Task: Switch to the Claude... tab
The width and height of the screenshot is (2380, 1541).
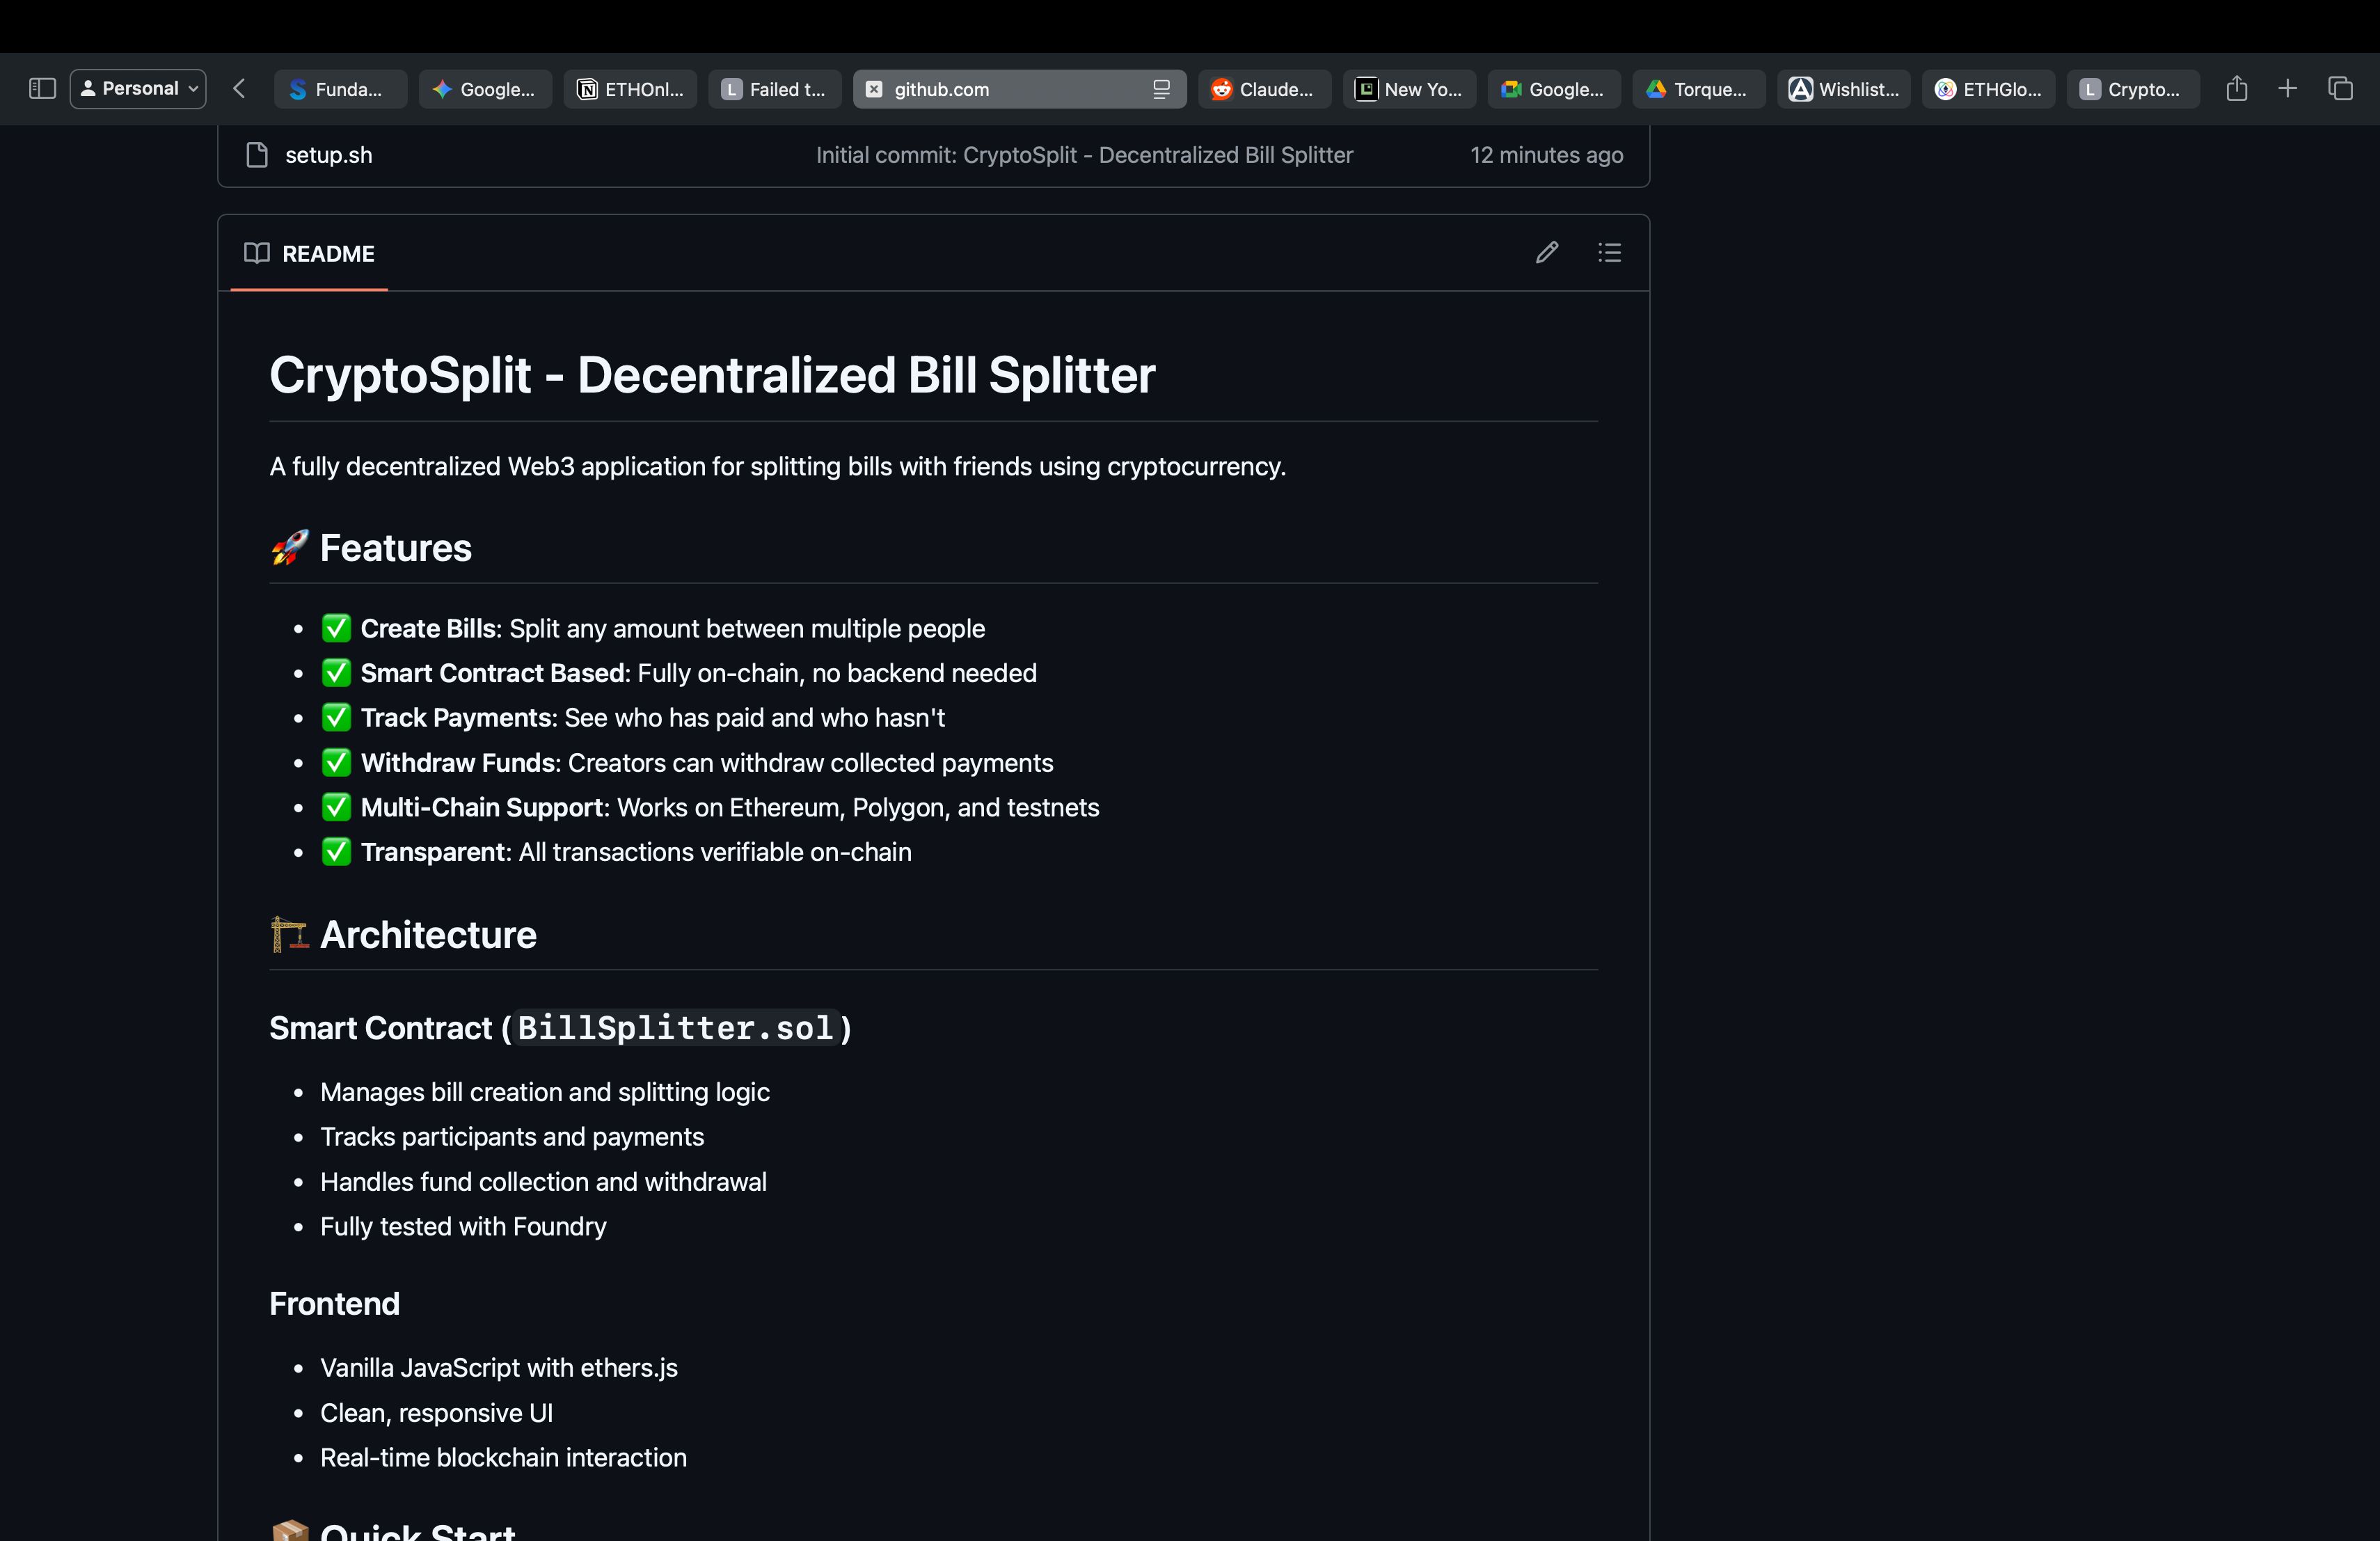Action: point(1265,89)
